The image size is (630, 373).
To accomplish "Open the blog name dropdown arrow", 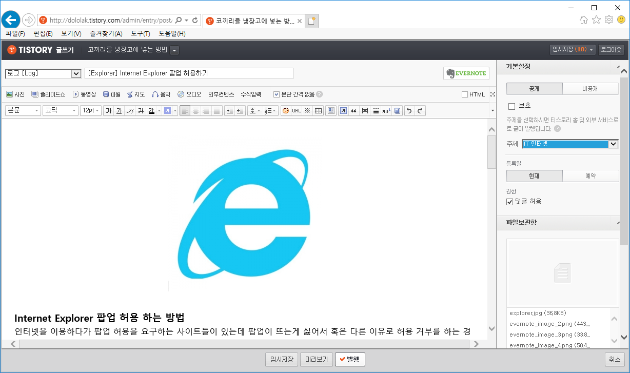I will tap(174, 50).
